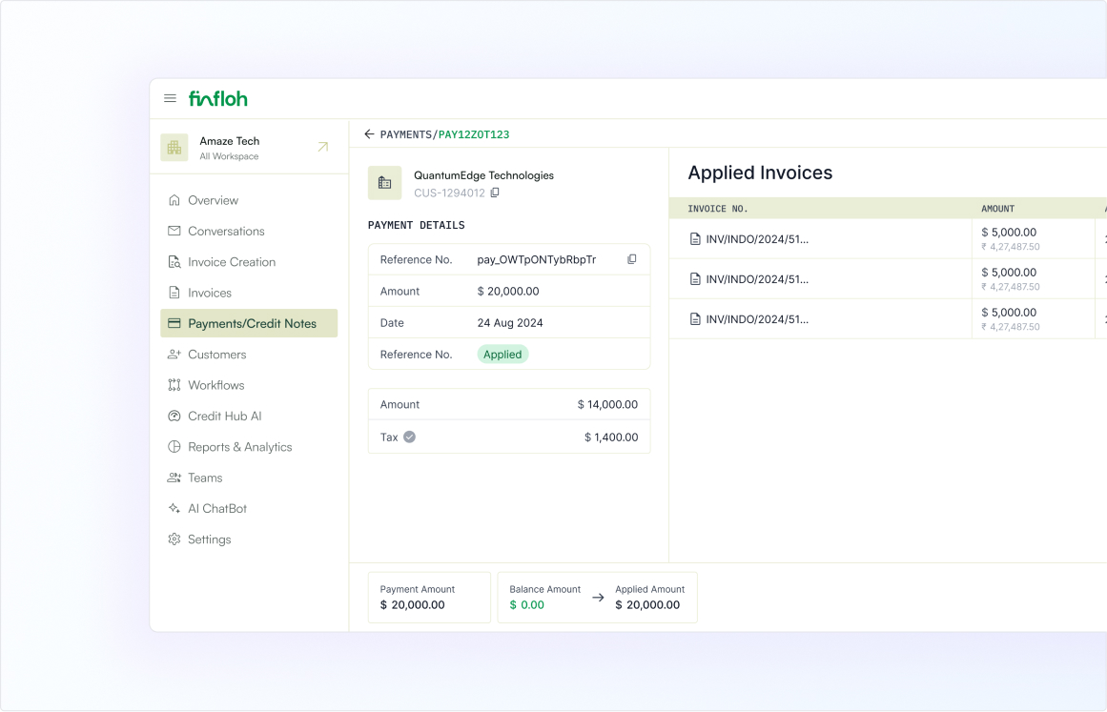Click PAYMENTS breadcrumb link
Screen dimensions: 1107x712
406,134
